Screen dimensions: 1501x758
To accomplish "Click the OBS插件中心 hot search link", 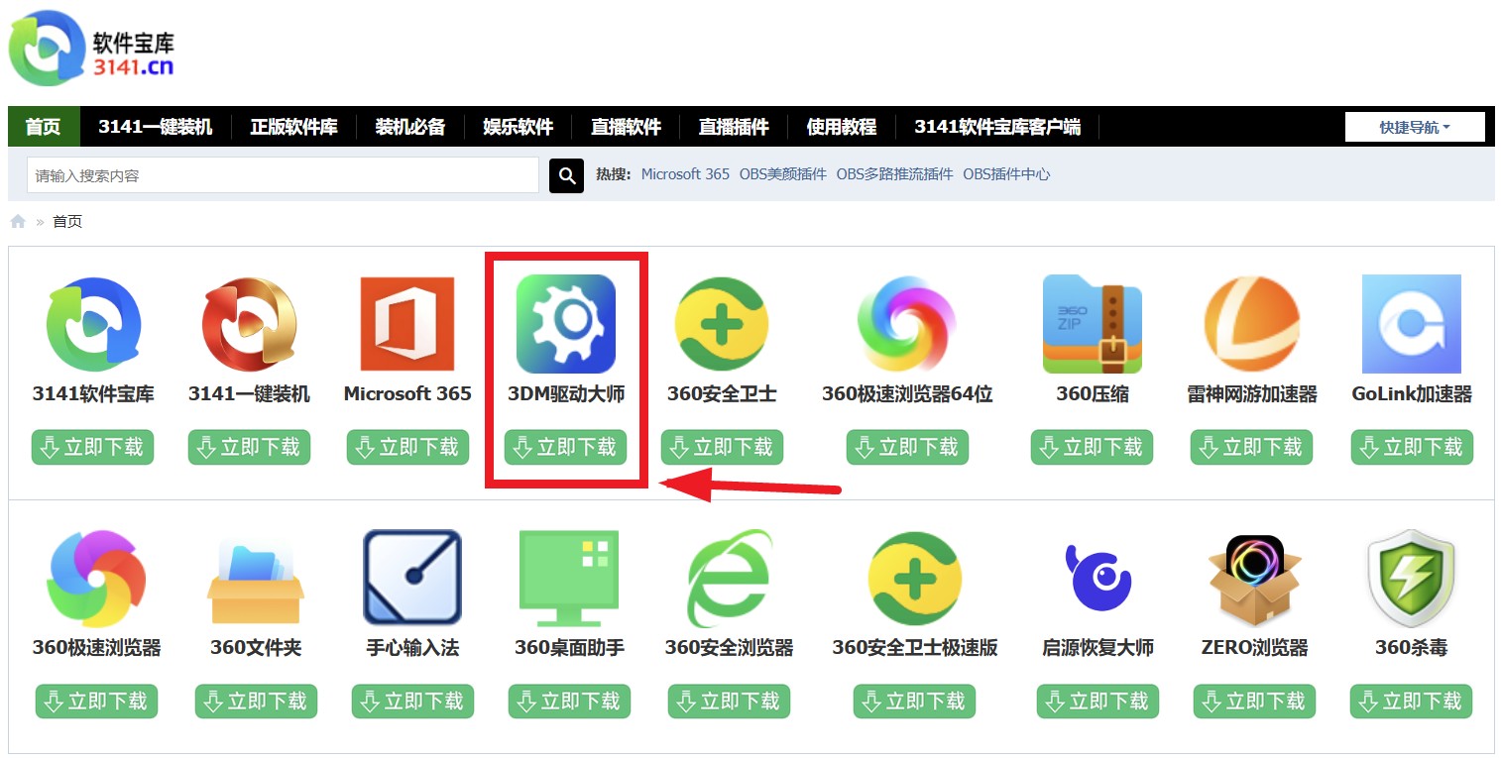I will (x=1006, y=174).
